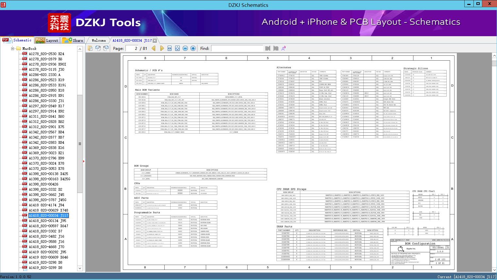Collapse the MacBook tree folder
Screen dimensions: 497x280
[12, 49]
